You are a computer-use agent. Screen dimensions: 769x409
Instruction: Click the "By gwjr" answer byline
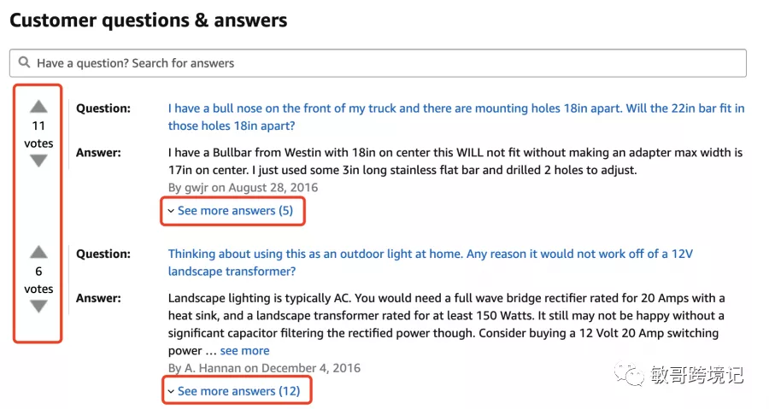[243, 187]
